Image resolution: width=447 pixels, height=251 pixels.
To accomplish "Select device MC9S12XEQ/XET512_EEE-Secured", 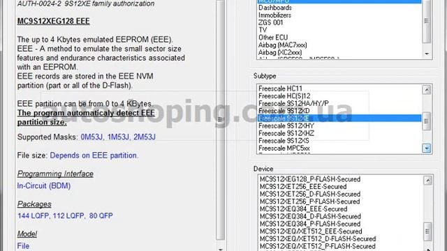I will (x=340, y=231).
